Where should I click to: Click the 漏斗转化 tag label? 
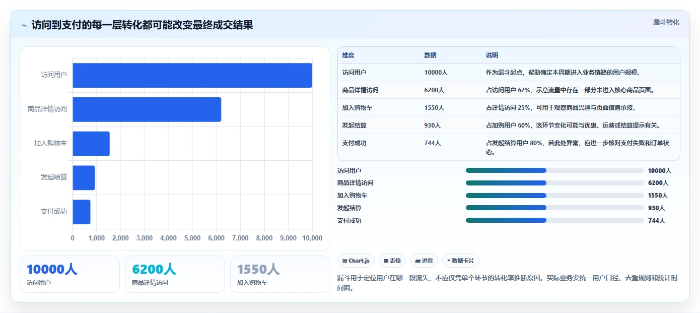[666, 22]
